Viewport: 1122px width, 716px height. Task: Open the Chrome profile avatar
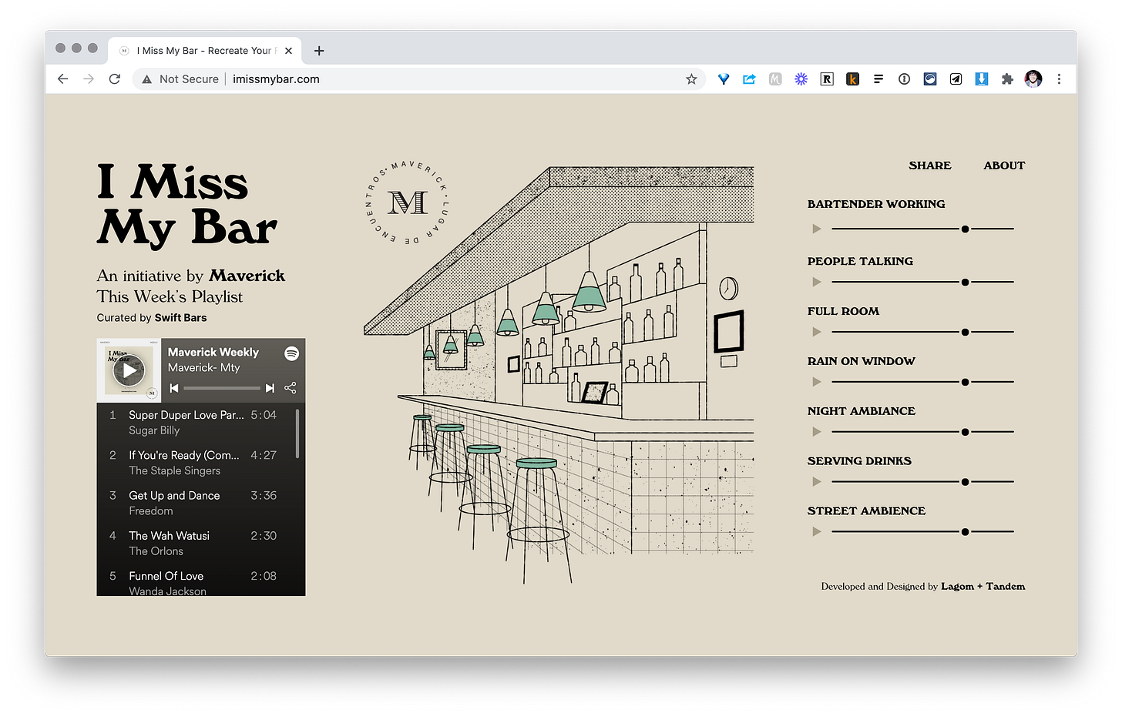click(1033, 79)
